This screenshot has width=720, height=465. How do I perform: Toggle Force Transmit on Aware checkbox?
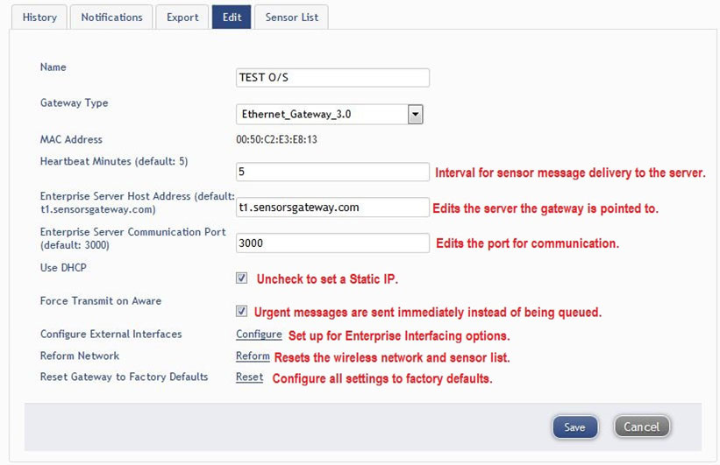(241, 311)
